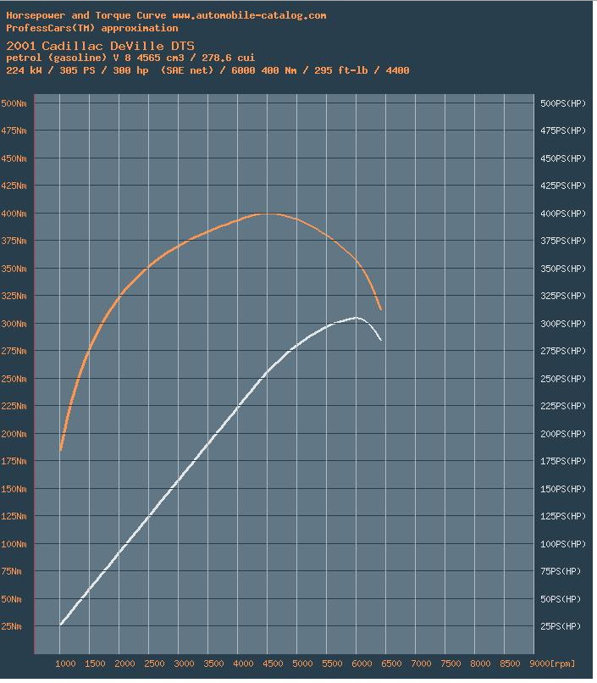Click the starting point of the white power curve
Image resolution: width=597 pixels, height=683 pixels.
click(x=61, y=625)
